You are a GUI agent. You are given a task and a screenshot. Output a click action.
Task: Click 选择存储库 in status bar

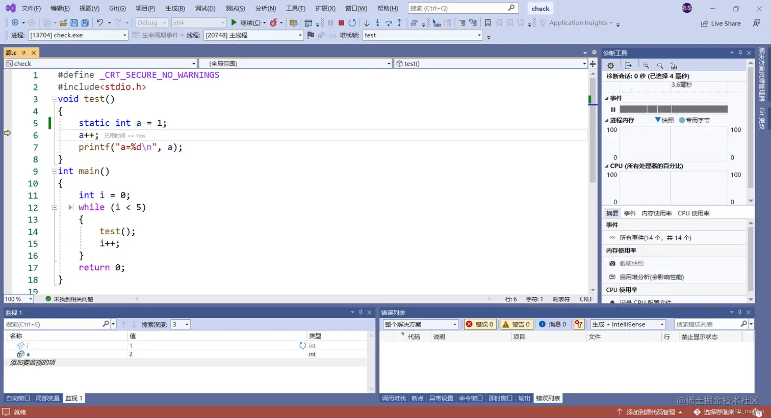pos(718,412)
